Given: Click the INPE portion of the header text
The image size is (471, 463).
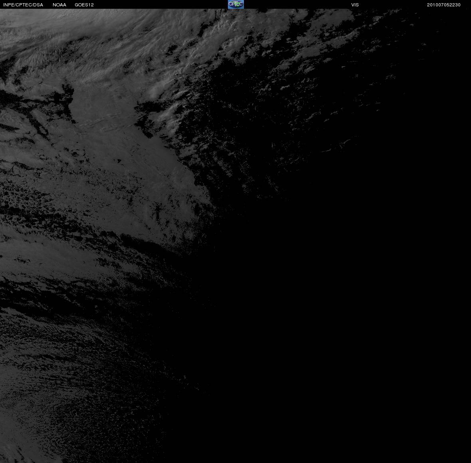Looking at the screenshot, I should pos(9,5).
